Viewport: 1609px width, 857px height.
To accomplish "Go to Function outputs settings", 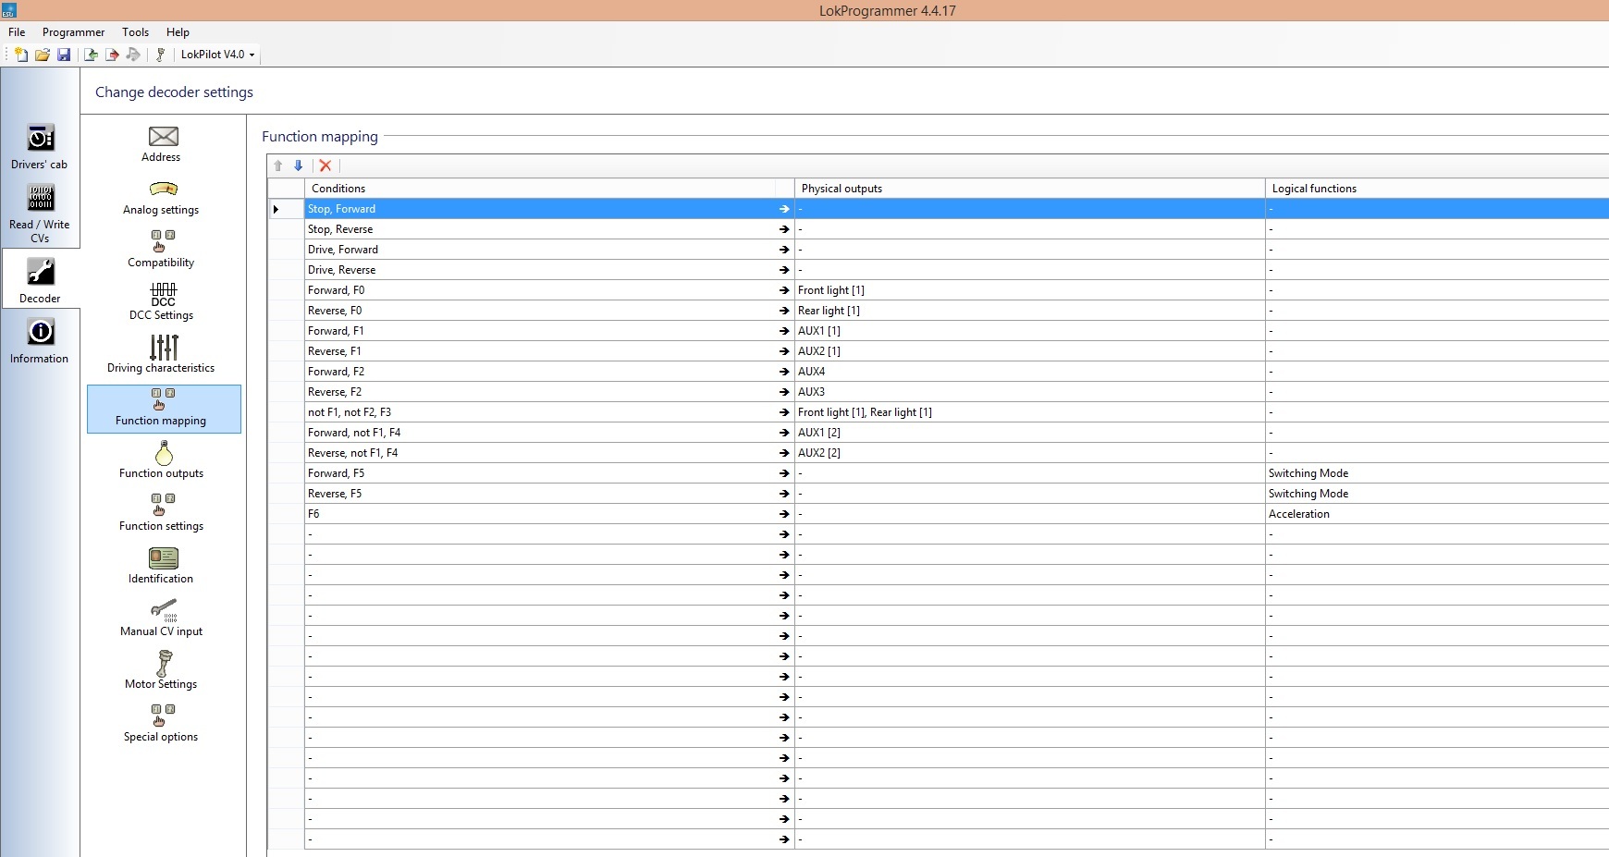I will pyautogui.click(x=162, y=459).
